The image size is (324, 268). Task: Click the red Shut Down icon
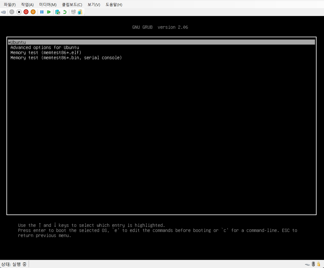(x=26, y=12)
